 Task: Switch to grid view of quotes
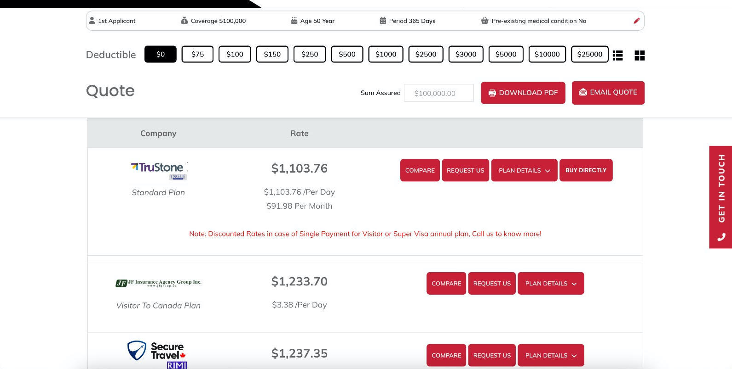640,55
